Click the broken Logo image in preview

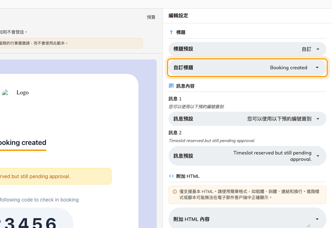[5, 92]
